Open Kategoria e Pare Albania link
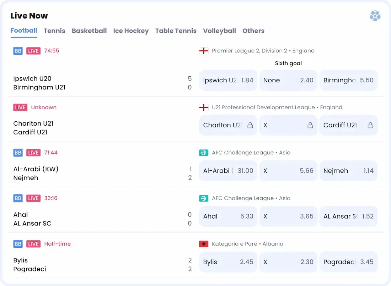 (248, 244)
